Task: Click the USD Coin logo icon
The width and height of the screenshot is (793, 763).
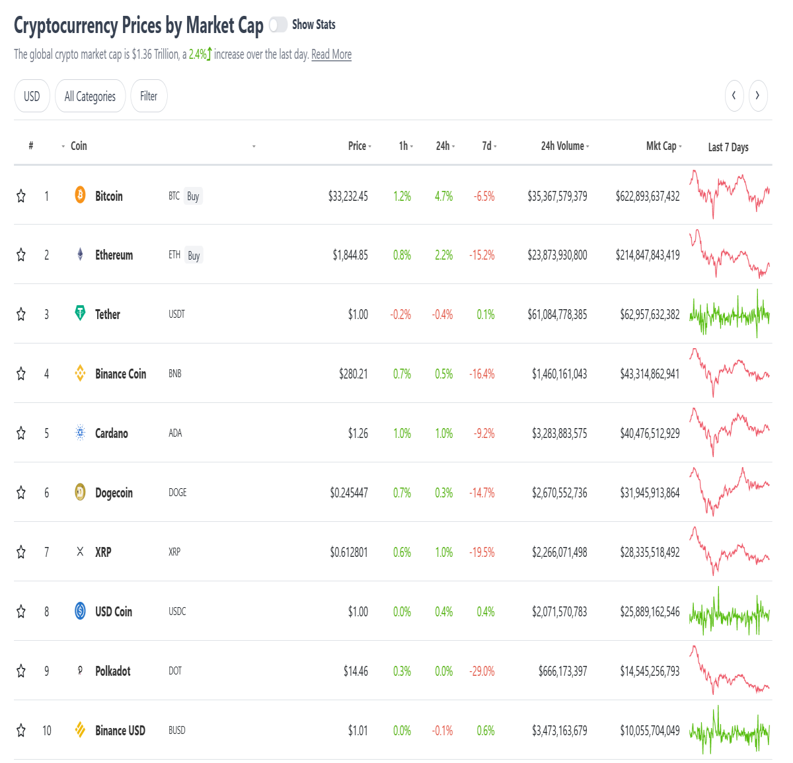Action: pyautogui.click(x=80, y=611)
